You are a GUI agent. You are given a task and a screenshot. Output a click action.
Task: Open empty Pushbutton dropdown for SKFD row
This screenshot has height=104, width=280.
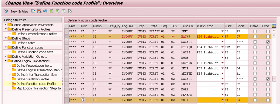coord(222,31)
